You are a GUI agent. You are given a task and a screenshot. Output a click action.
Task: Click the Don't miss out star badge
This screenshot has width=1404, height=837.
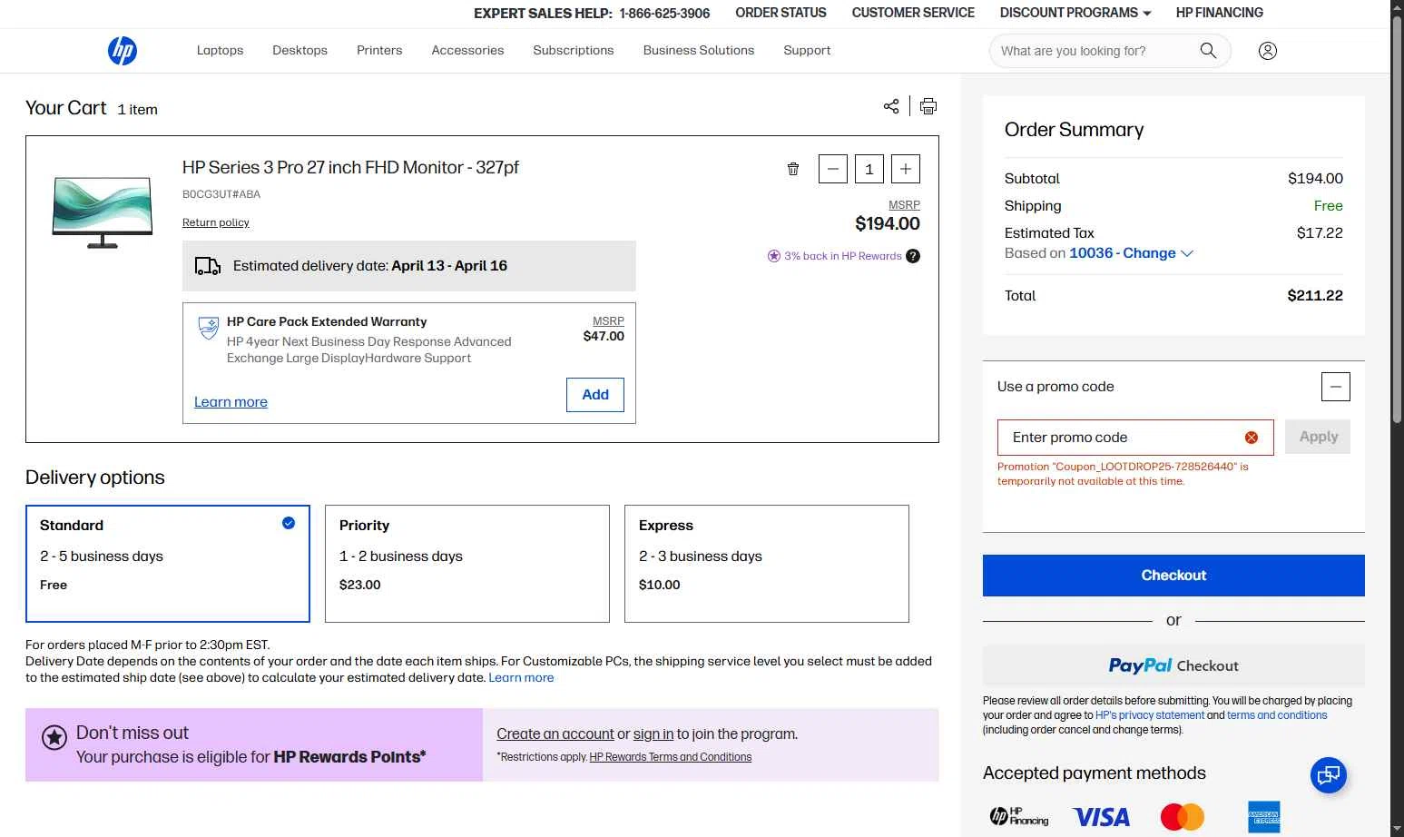(54, 737)
